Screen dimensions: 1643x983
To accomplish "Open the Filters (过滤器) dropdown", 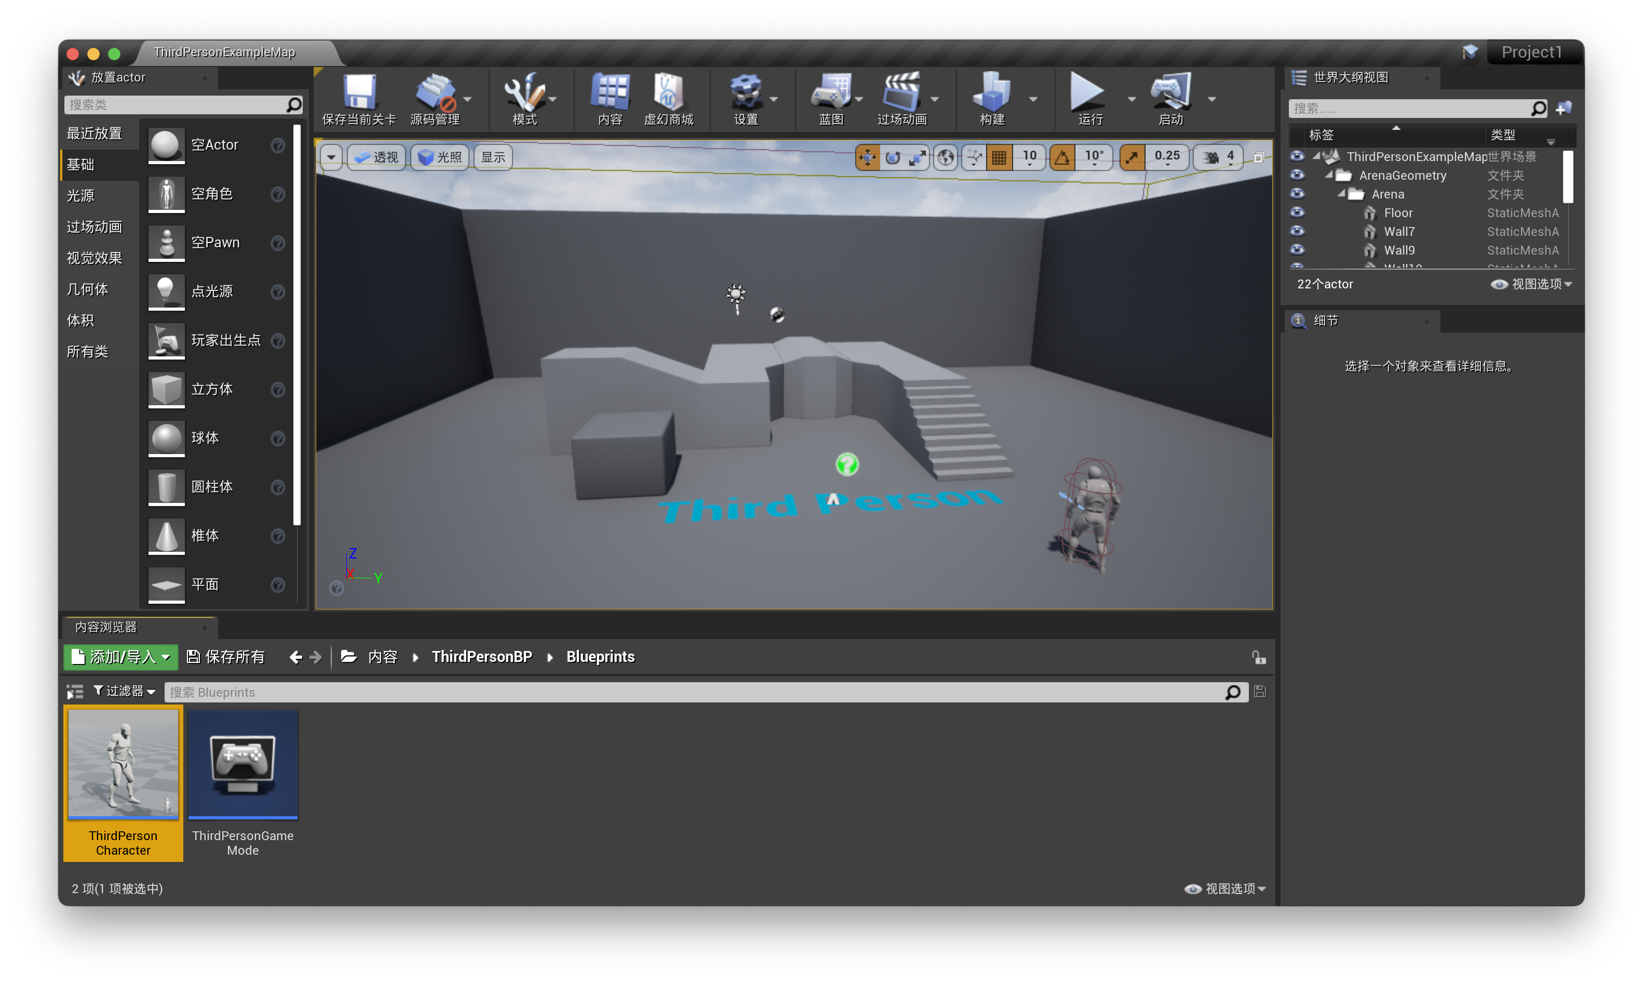I will (124, 692).
